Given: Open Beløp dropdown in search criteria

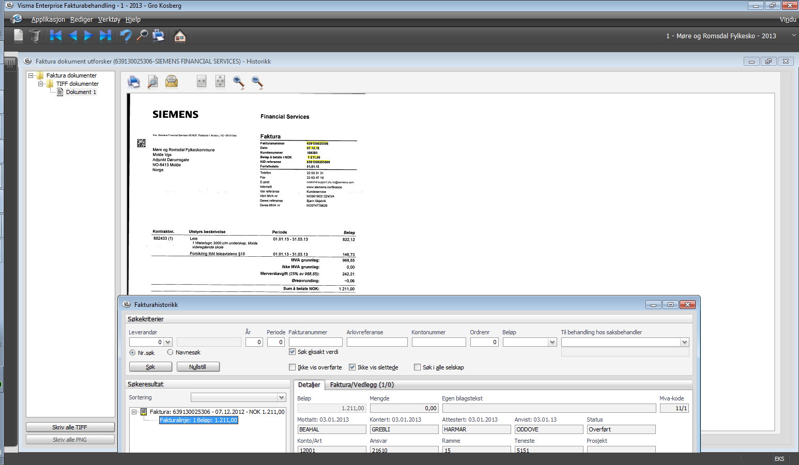Looking at the screenshot, I should click(x=552, y=342).
